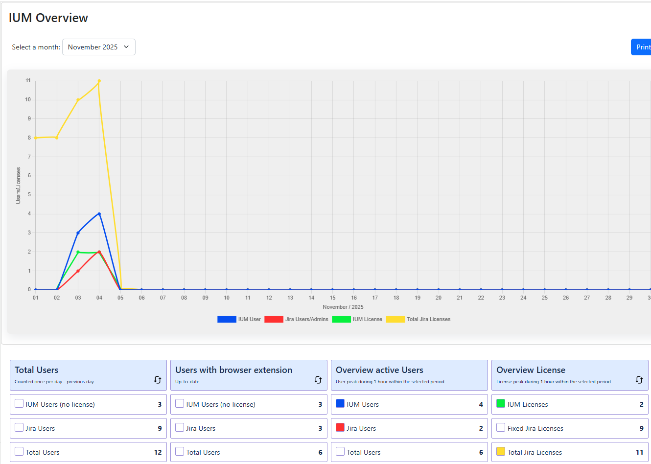
Task: Click red Jira Users checkbox under Overview active Users
Action: (x=340, y=428)
